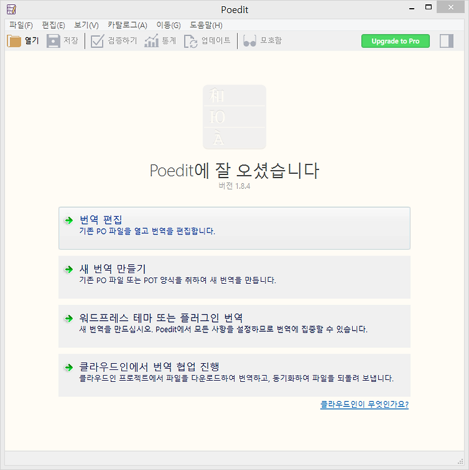Viewport: 469px width, 470px height.
Task: Choose 새 번역 만들기 option
Action: point(234,277)
